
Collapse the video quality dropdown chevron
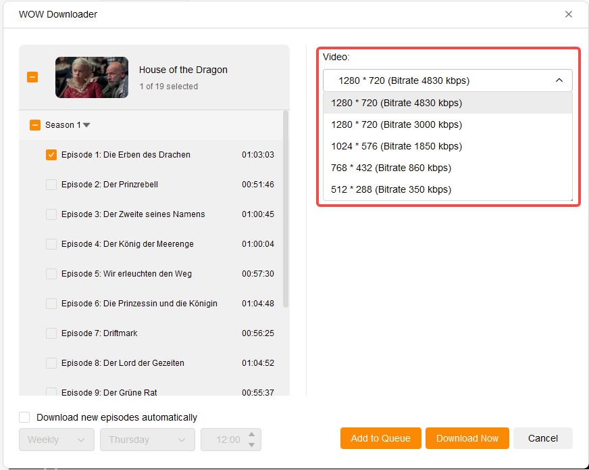559,80
